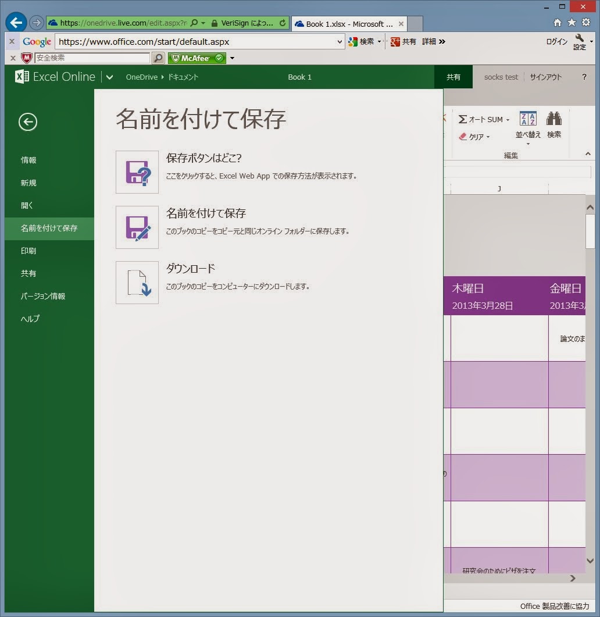Image resolution: width=600 pixels, height=617 pixels.
Task: Click the dark green 共有 header button
Action: pyautogui.click(x=453, y=77)
